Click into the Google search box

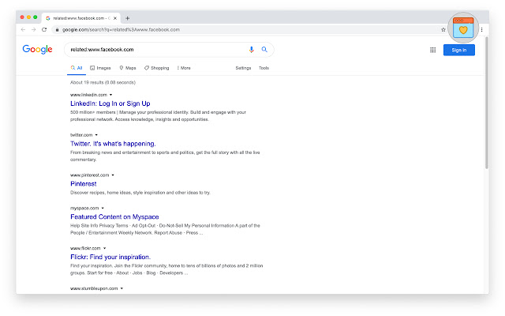point(154,50)
